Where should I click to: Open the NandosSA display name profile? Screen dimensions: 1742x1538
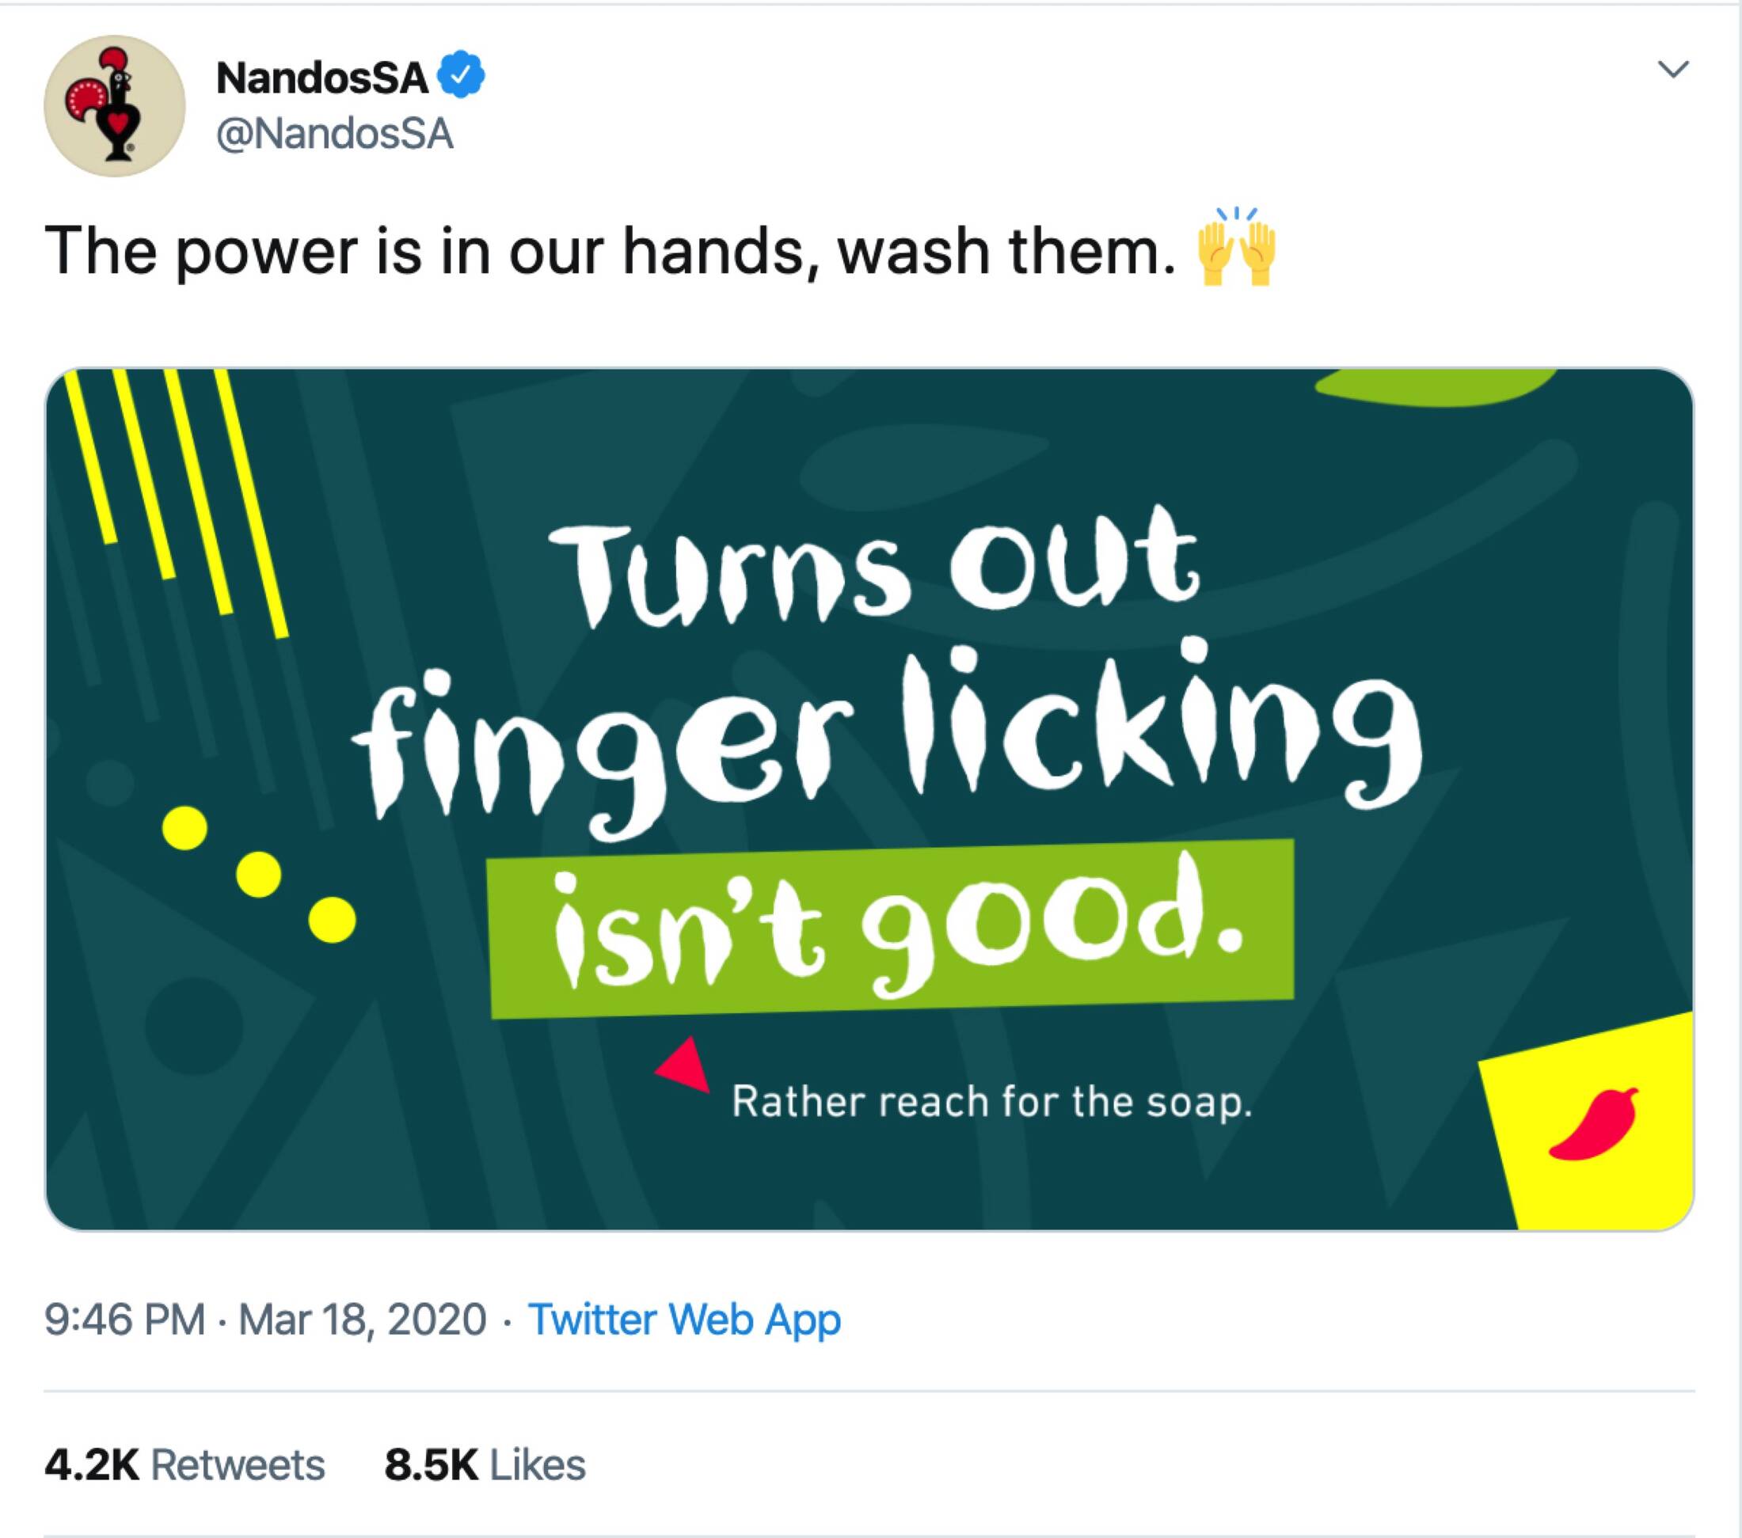pos(322,78)
